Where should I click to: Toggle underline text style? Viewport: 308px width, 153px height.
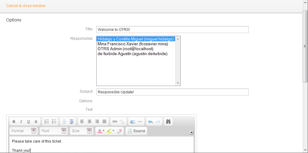pyautogui.click(x=29, y=121)
